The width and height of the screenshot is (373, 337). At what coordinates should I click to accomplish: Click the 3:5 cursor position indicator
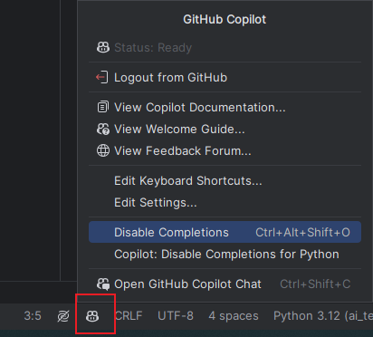coord(33,316)
